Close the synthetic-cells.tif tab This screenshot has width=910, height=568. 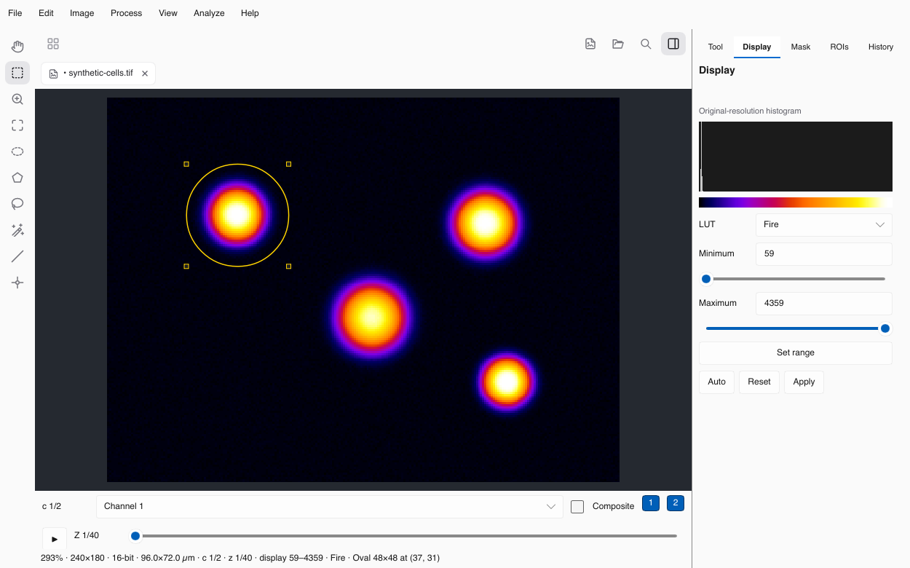145,74
